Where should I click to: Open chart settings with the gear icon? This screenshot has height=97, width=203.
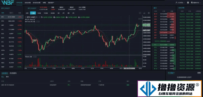pyautogui.click(x=149, y=13)
